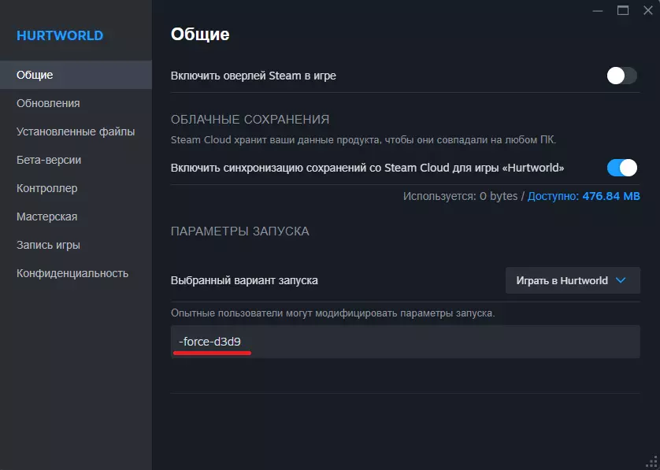Go to Установленные файлы
The image size is (660, 470).
coord(76,131)
